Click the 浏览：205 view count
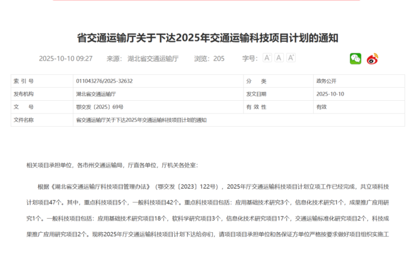 coord(209,58)
